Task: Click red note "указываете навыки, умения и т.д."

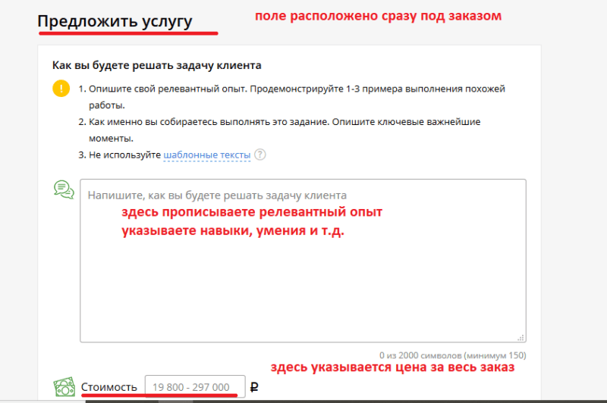Action: click(233, 232)
